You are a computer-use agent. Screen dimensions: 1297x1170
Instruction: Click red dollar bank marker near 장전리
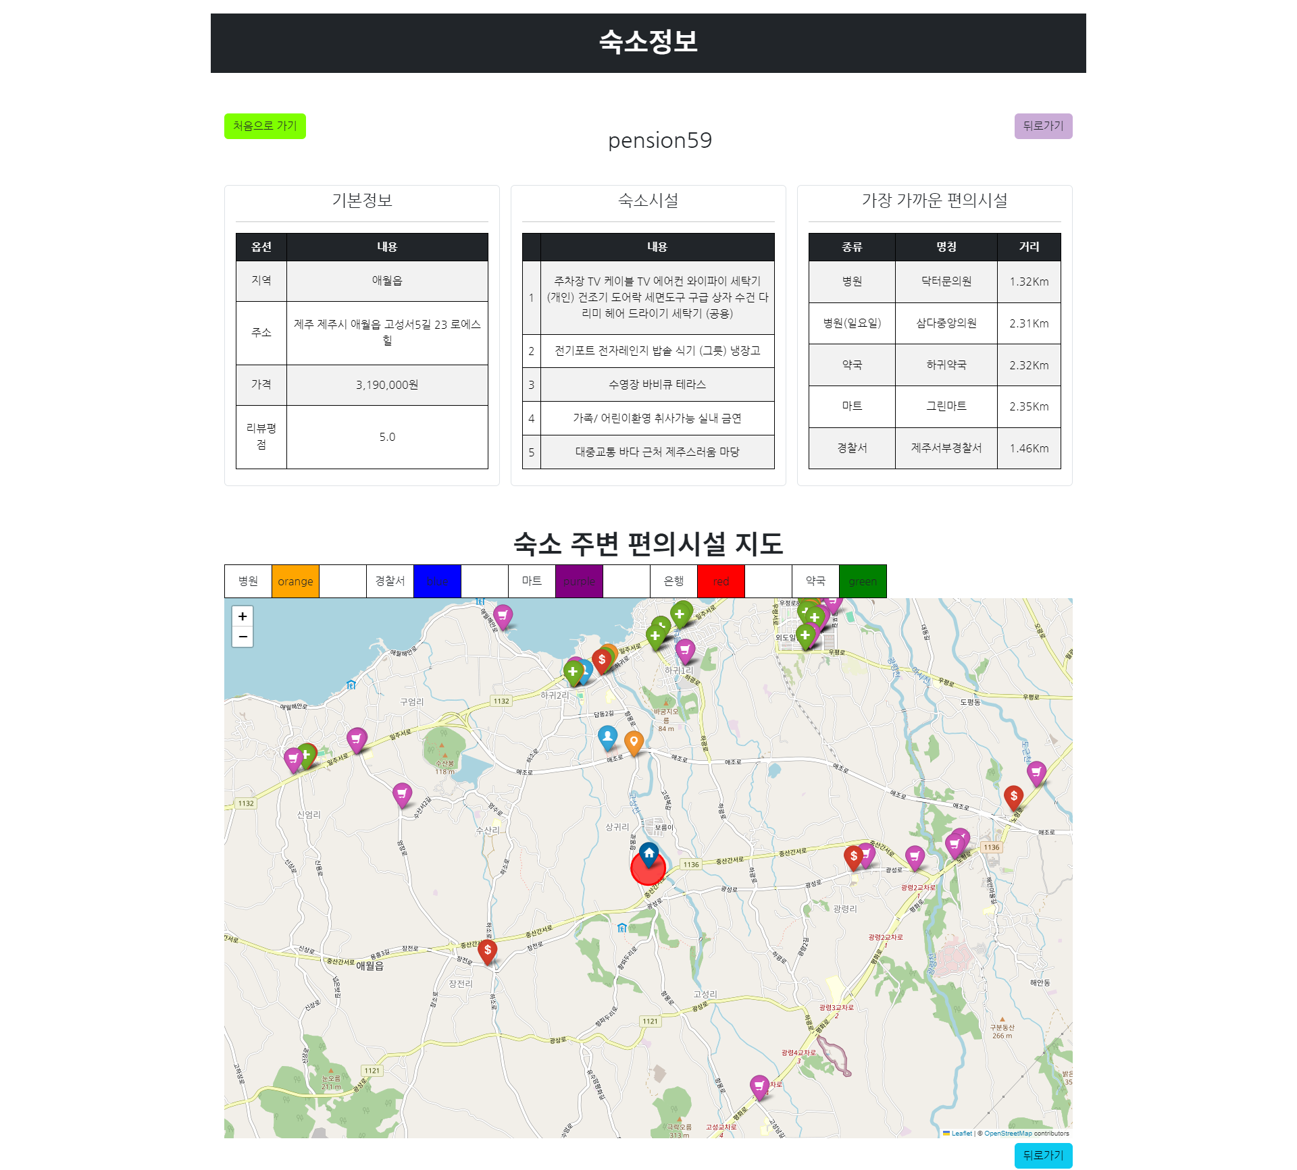point(488,950)
